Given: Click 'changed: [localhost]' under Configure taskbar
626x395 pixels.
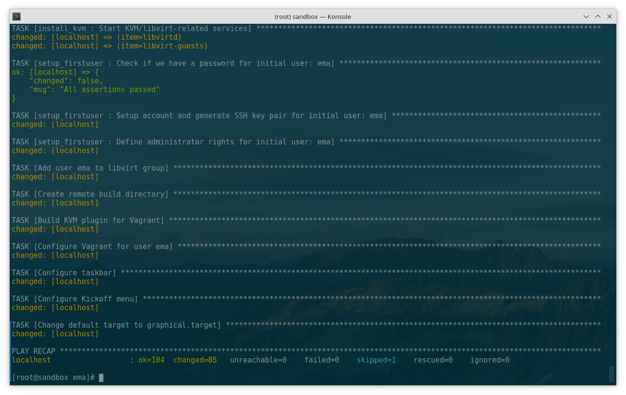Looking at the screenshot, I should click(x=55, y=282).
